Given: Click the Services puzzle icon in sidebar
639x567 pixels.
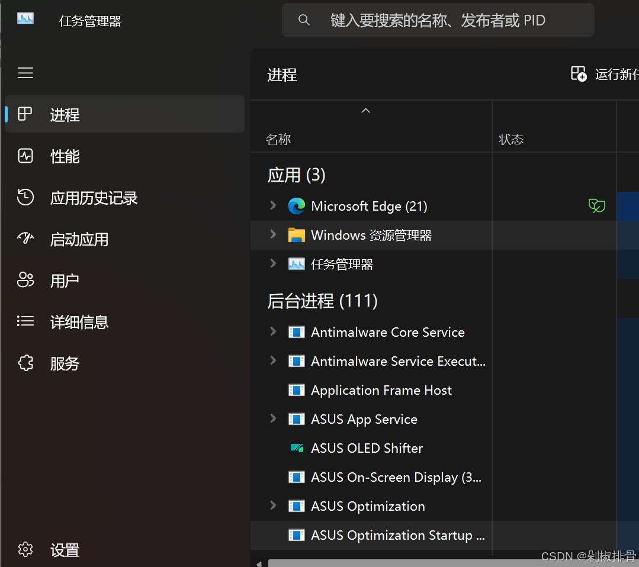Looking at the screenshot, I should click(x=25, y=363).
